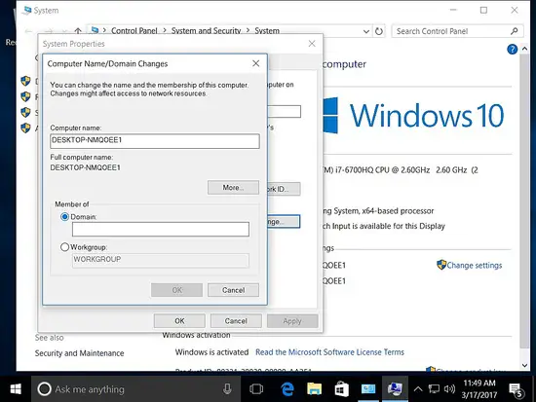Click the Cortana microphone icon
The height and width of the screenshot is (402, 536).
click(227, 389)
